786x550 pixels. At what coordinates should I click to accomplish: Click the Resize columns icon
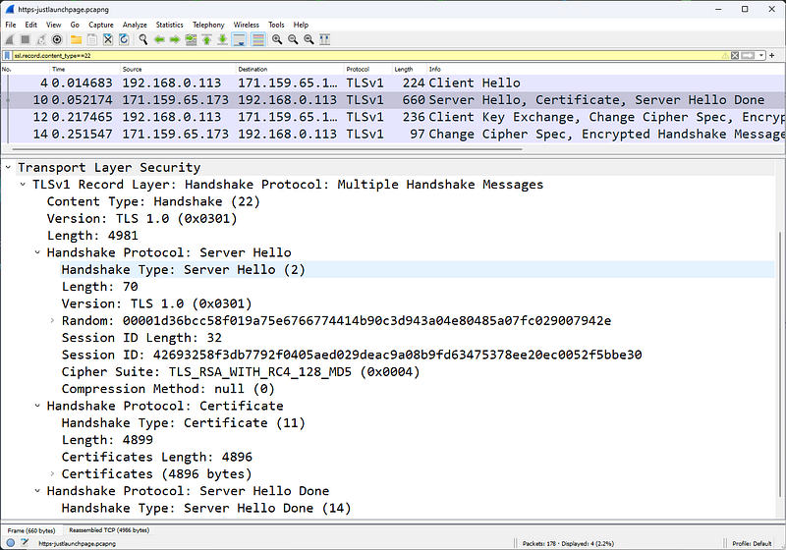[x=325, y=39]
